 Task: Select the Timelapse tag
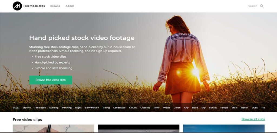40,108
